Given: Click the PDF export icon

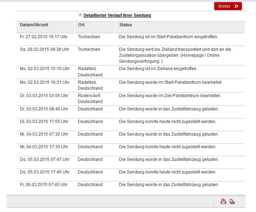Looking at the screenshot, I should (x=232, y=201).
